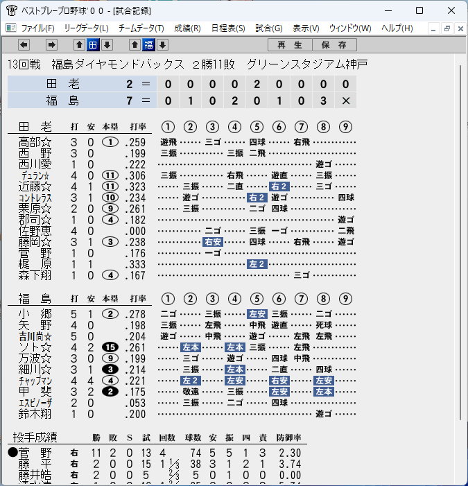Restore the inner document window
This screenshot has width=468, height=486.
tap(447, 28)
